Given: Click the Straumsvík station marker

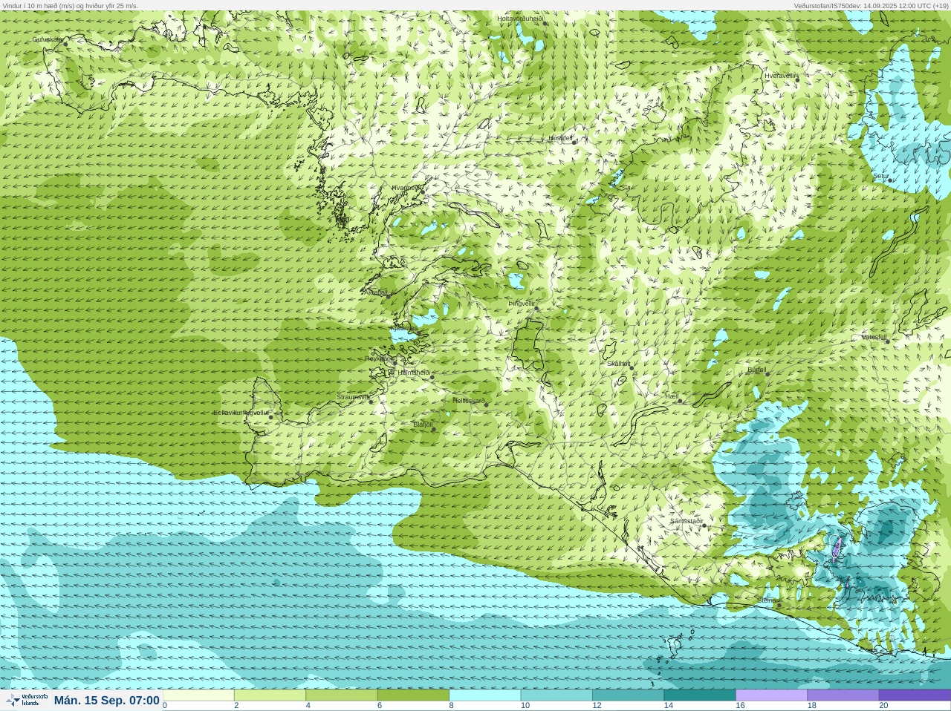Looking at the screenshot, I should point(371,402).
